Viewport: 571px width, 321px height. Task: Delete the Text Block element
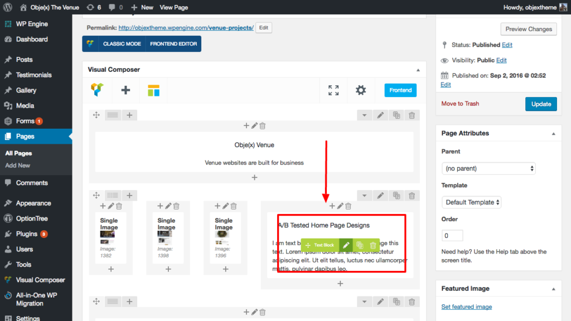tap(373, 245)
